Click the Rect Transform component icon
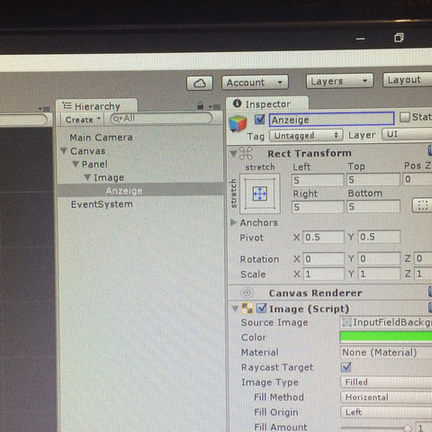432x432 pixels. (246, 153)
